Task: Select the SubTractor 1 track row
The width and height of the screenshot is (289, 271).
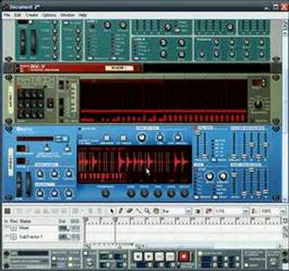Action: pyautogui.click(x=31, y=237)
